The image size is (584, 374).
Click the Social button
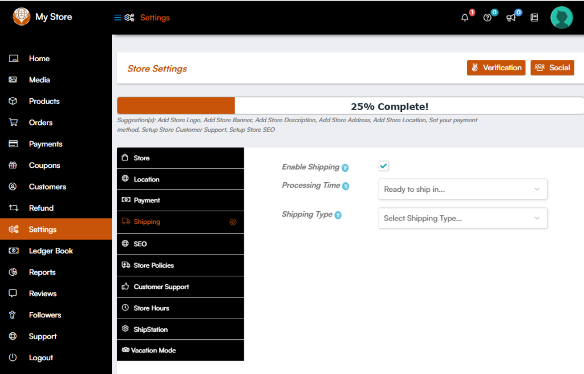click(553, 68)
